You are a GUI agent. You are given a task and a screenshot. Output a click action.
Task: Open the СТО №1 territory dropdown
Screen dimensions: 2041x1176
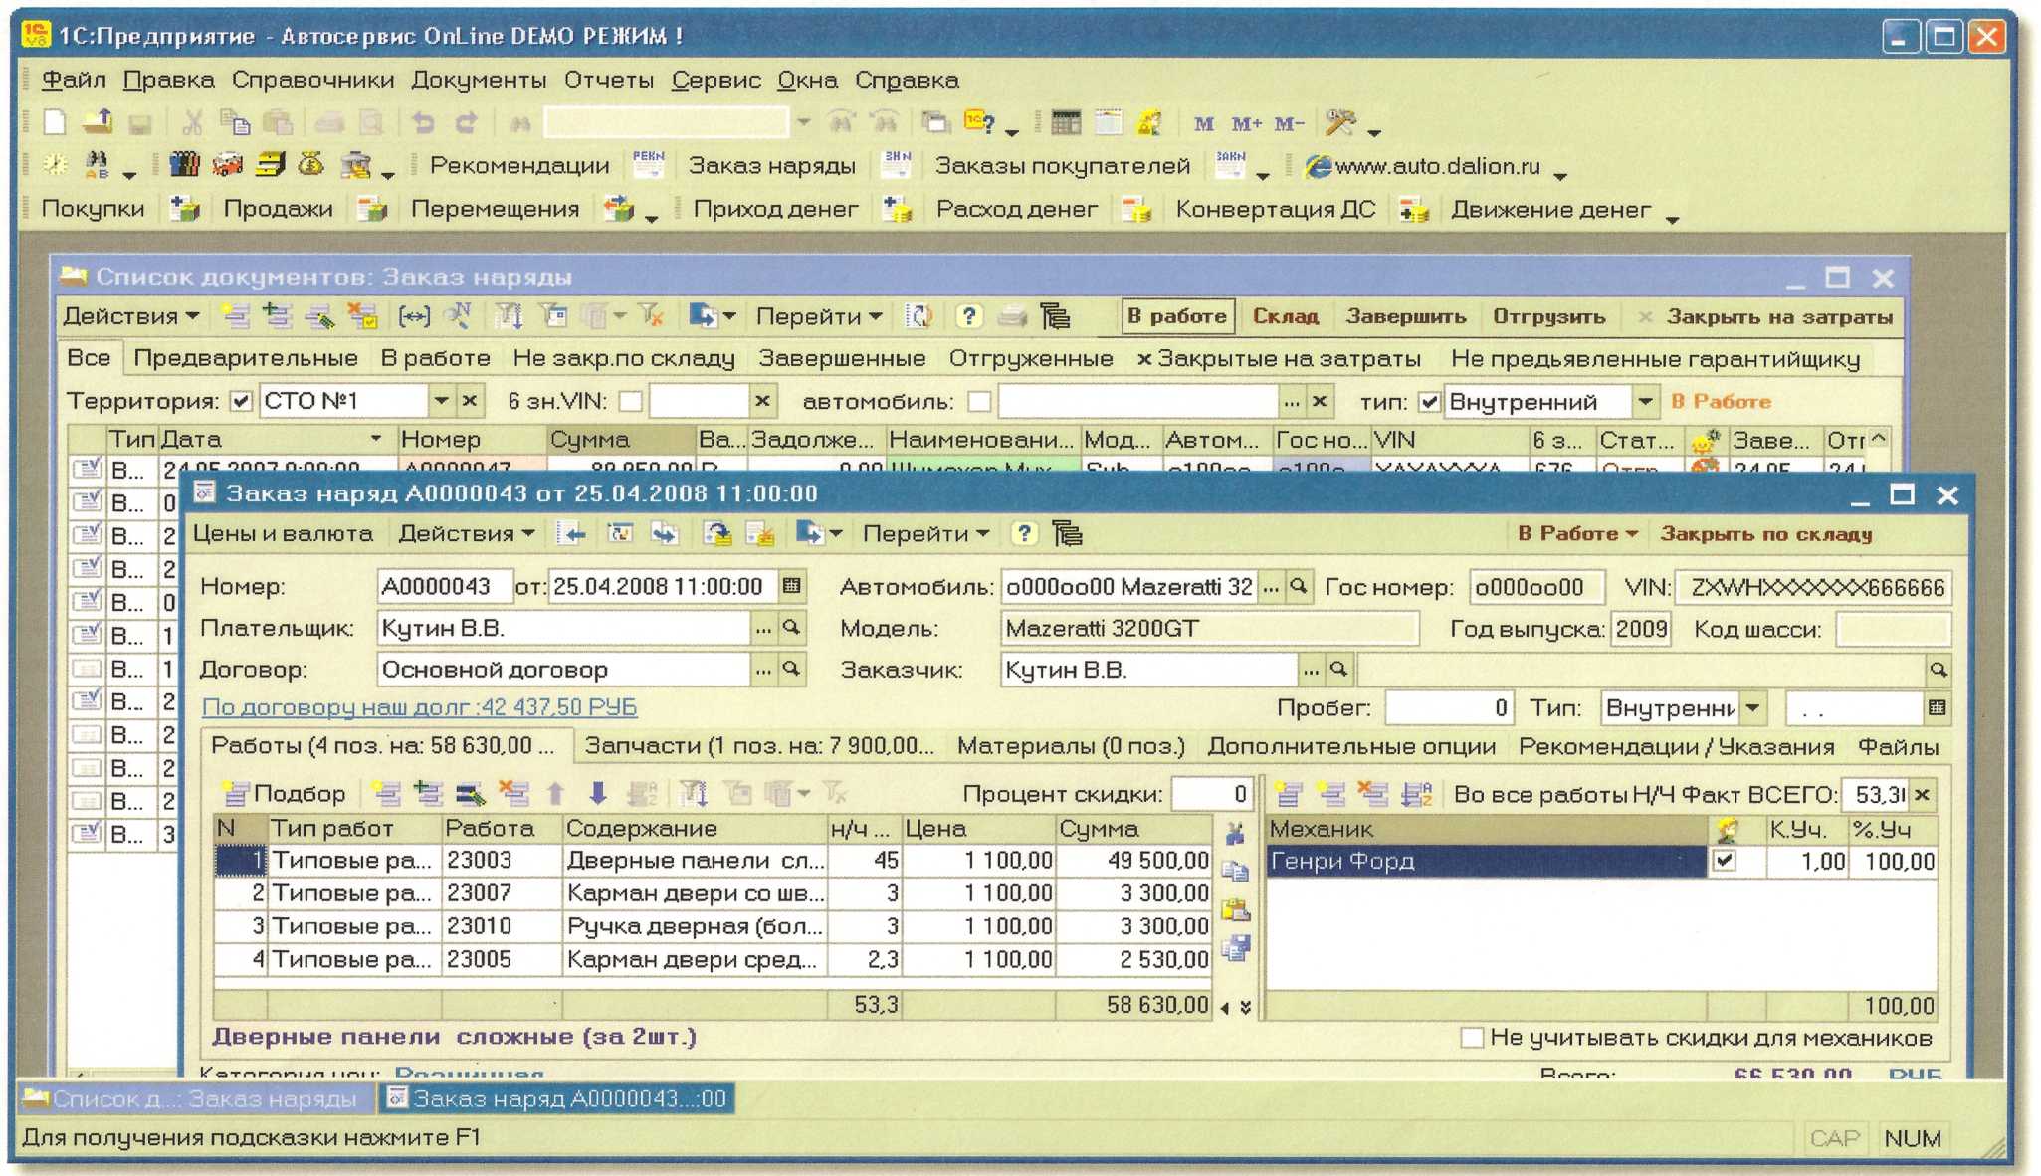(x=441, y=402)
